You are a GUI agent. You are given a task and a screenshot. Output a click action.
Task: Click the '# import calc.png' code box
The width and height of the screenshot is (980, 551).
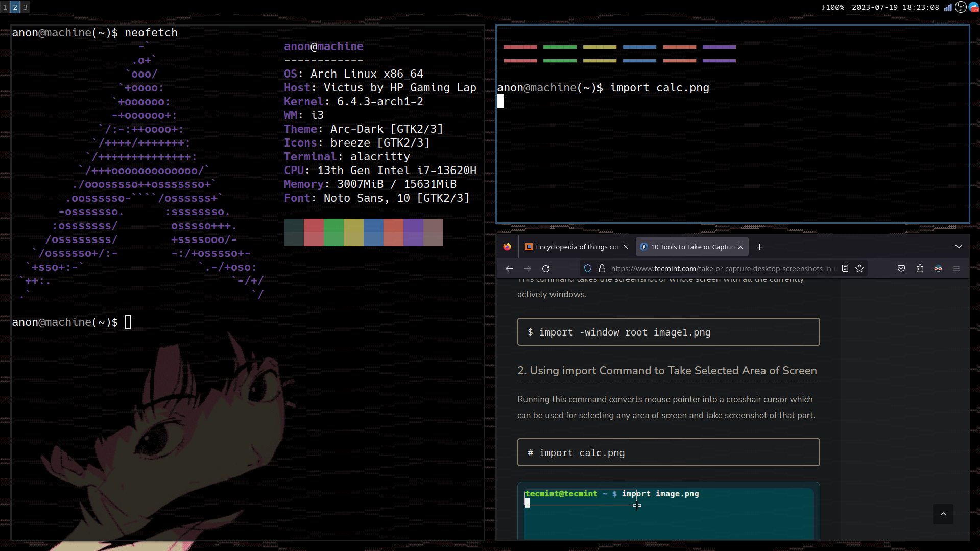point(668,452)
